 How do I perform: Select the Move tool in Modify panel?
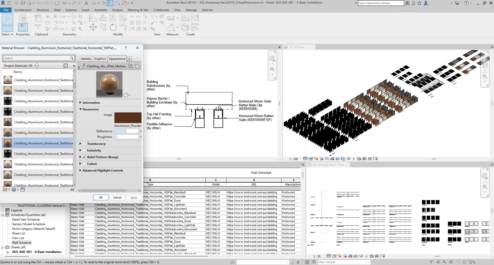[93, 27]
